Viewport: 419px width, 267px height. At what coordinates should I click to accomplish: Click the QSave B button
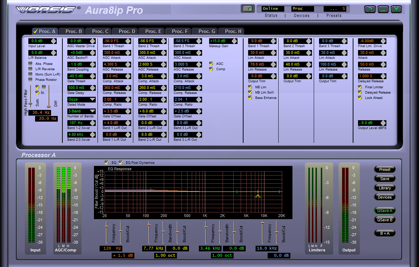(x=385, y=220)
